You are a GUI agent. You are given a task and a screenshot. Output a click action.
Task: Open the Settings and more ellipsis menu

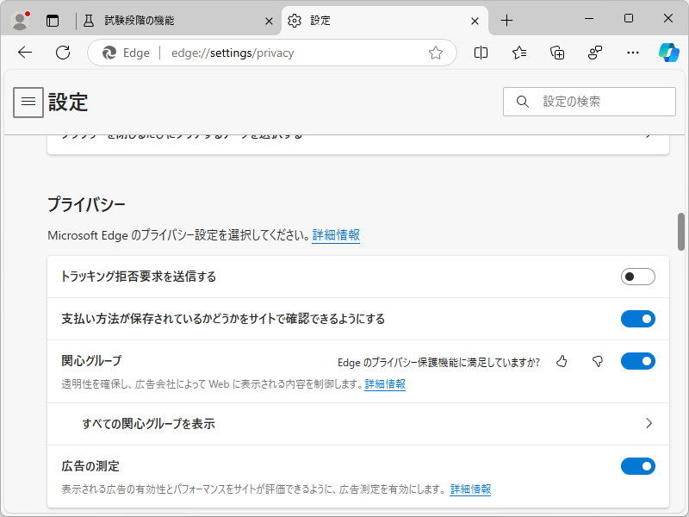pos(633,53)
